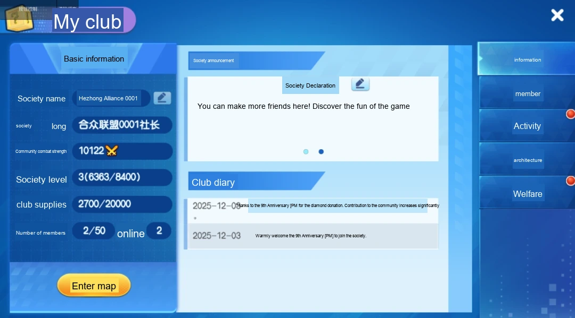
Task: Close the My club window
Action: 557,15
